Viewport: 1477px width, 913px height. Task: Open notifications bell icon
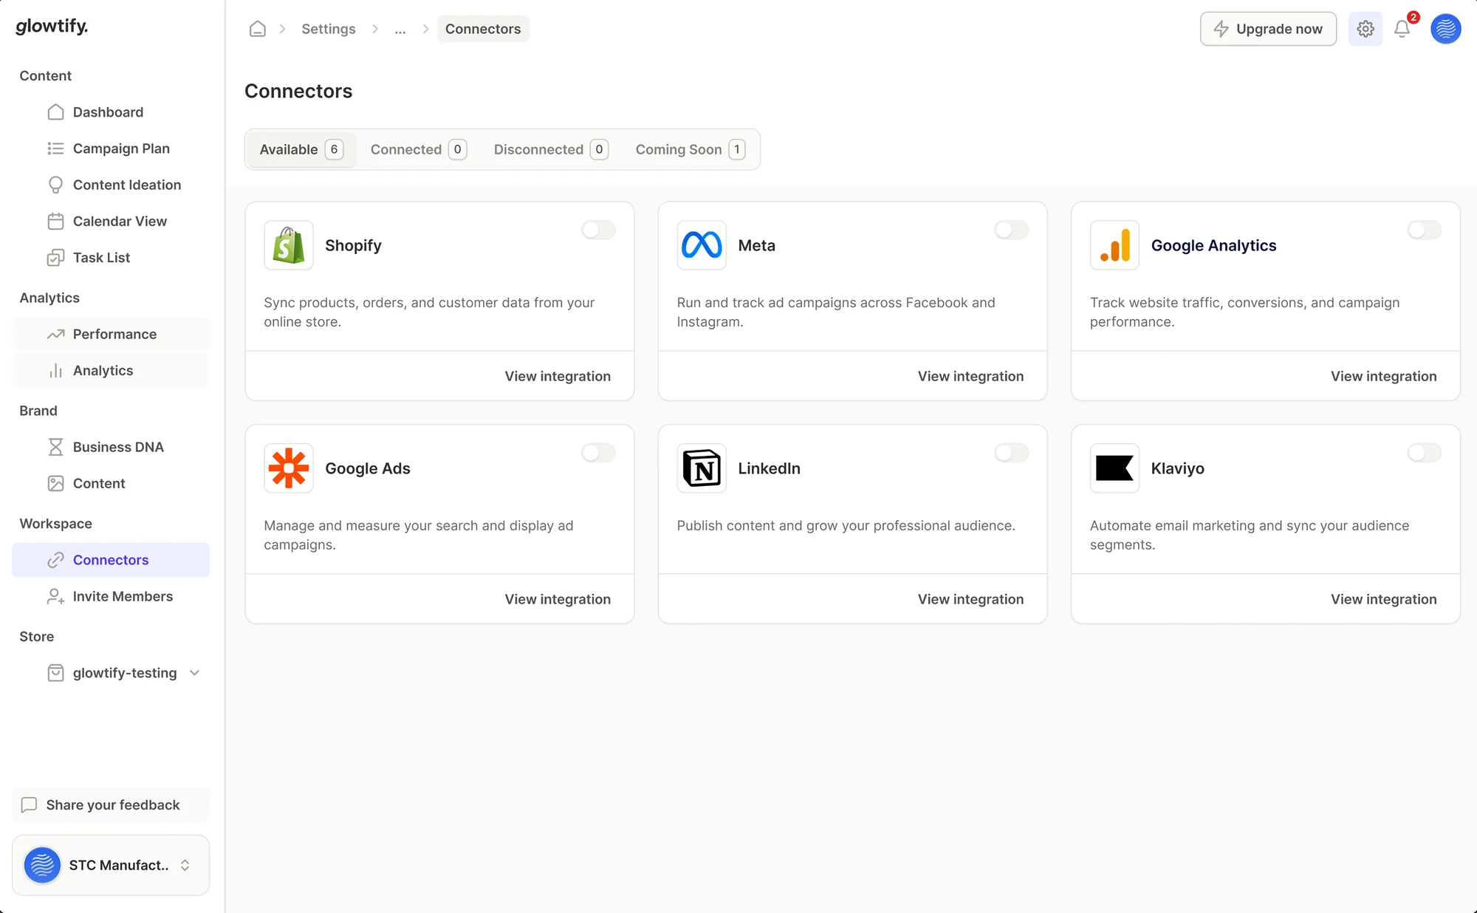[1402, 29]
